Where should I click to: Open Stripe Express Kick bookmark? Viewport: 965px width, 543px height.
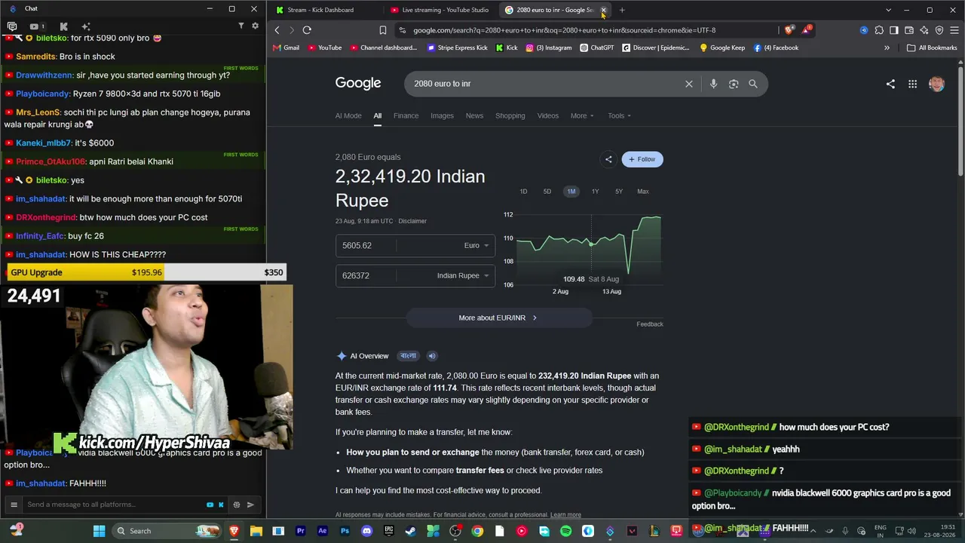[458, 48]
